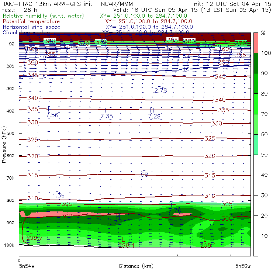Click the 'HAIC-HIWC 13km ARW-GFS init' title text
This screenshot has width=273, height=273.
tap(47, 4)
